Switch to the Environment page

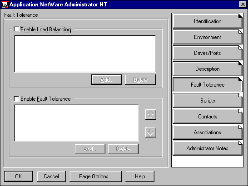(x=208, y=37)
